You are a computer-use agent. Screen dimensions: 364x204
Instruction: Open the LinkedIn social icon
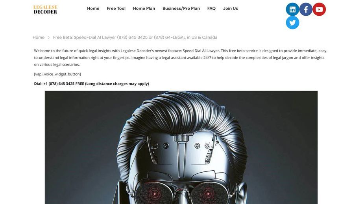tap(292, 9)
